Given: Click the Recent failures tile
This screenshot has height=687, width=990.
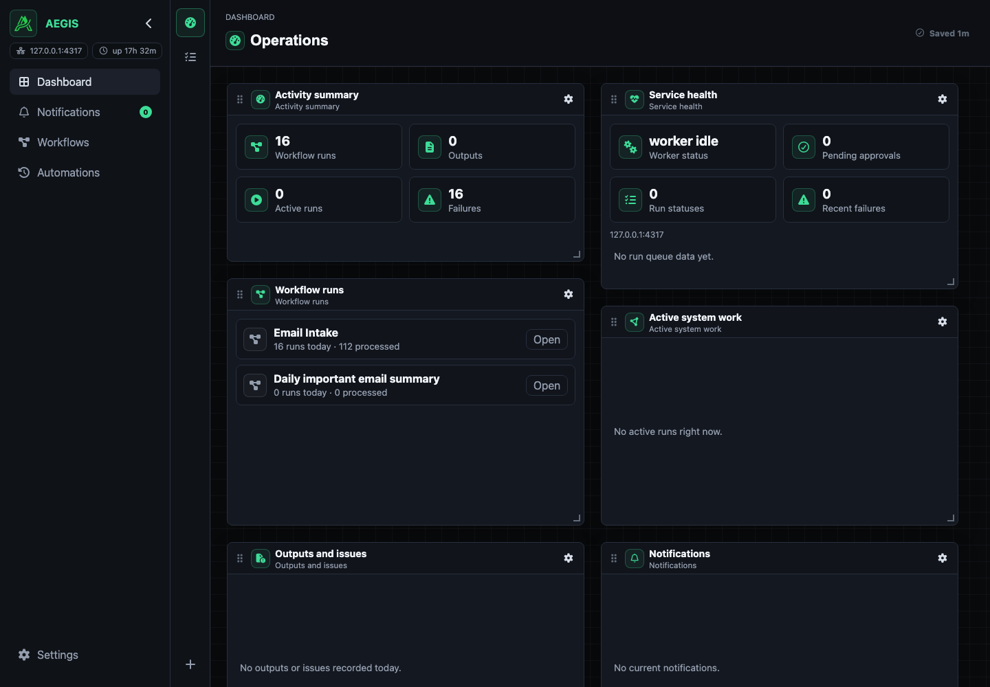Looking at the screenshot, I should click(x=866, y=200).
